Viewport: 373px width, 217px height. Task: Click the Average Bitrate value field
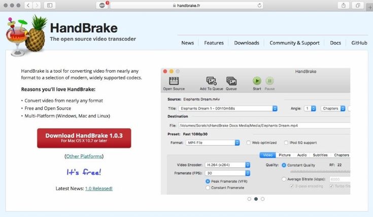[x=340, y=179]
